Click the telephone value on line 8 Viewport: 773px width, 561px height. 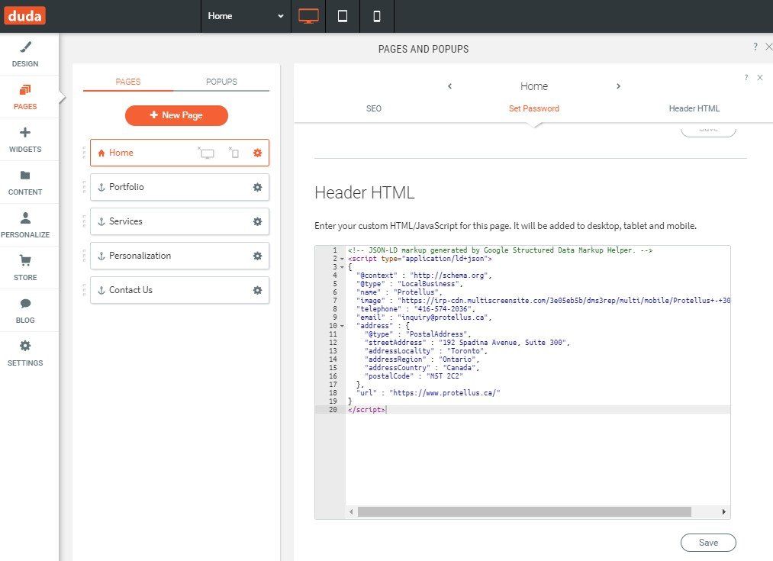click(443, 309)
